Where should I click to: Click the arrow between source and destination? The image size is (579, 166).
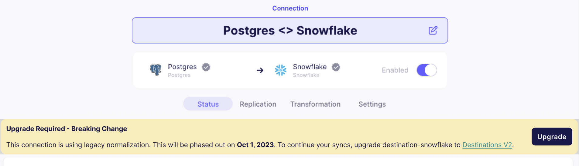(260, 70)
